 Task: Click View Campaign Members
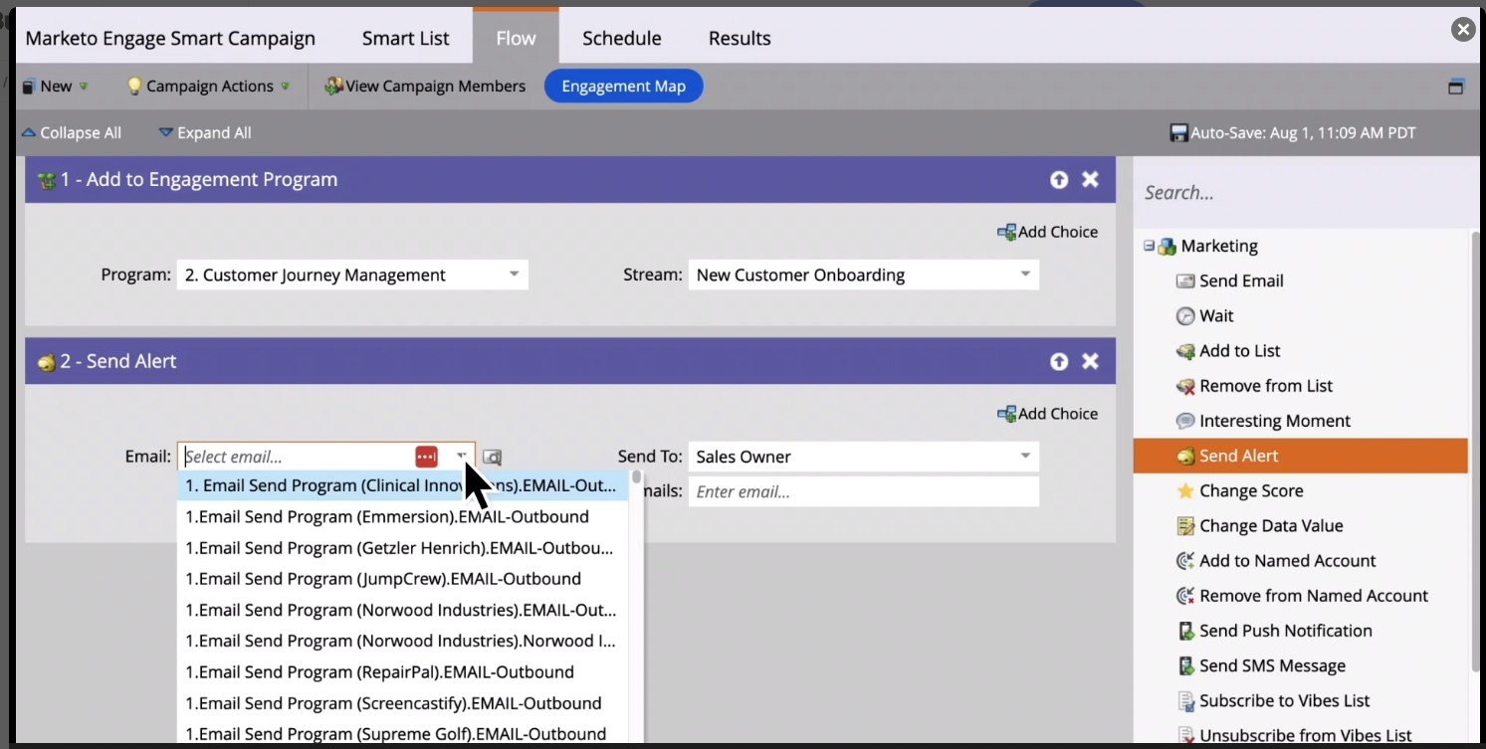(x=425, y=87)
